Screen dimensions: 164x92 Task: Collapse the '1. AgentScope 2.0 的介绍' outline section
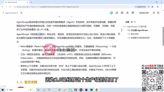[x=124, y=27]
